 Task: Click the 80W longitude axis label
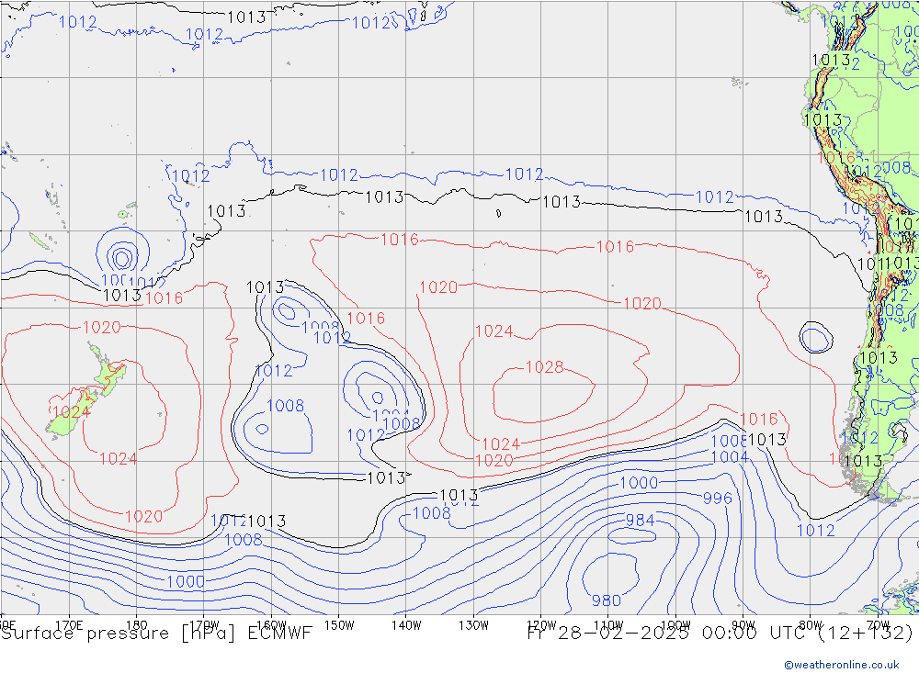coord(811,625)
